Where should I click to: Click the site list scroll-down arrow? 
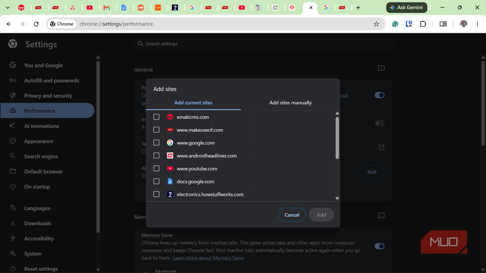(x=337, y=199)
